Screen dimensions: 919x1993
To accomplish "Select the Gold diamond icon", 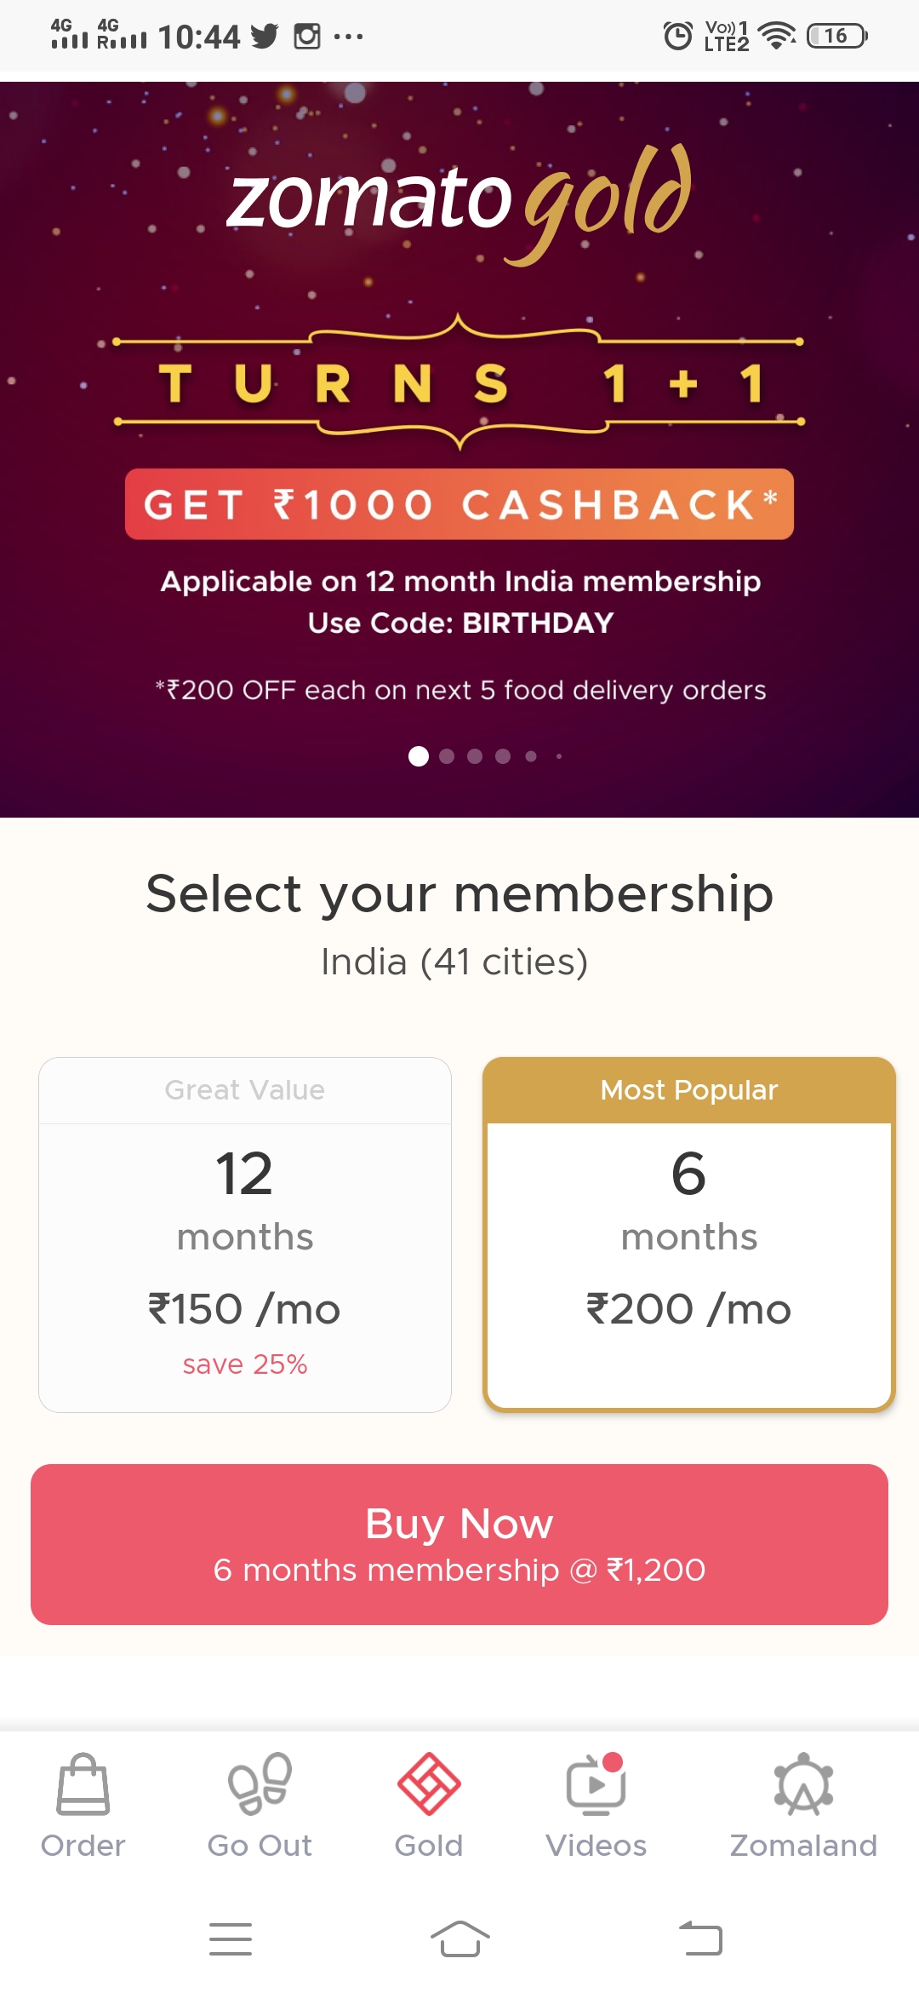I will point(429,1784).
